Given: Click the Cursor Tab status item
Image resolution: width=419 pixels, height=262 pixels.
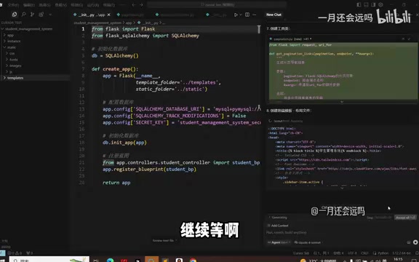Looking at the screenshot, I should coord(301,253).
